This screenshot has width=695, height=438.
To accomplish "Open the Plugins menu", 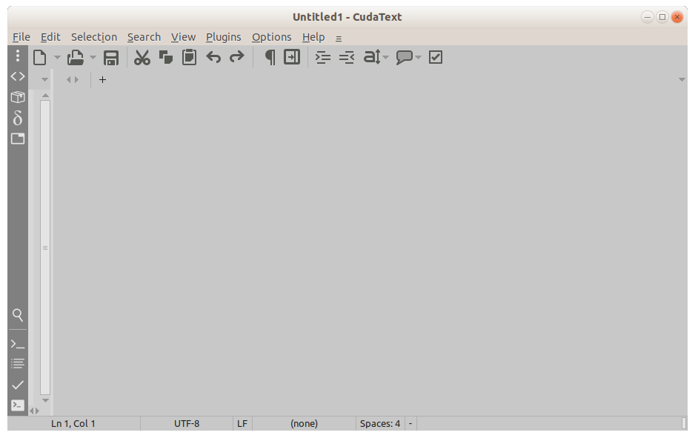I will coord(224,37).
